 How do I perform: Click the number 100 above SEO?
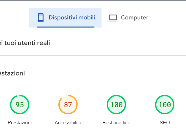[x=165, y=105]
